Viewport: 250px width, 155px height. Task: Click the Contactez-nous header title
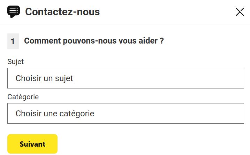pos(62,12)
